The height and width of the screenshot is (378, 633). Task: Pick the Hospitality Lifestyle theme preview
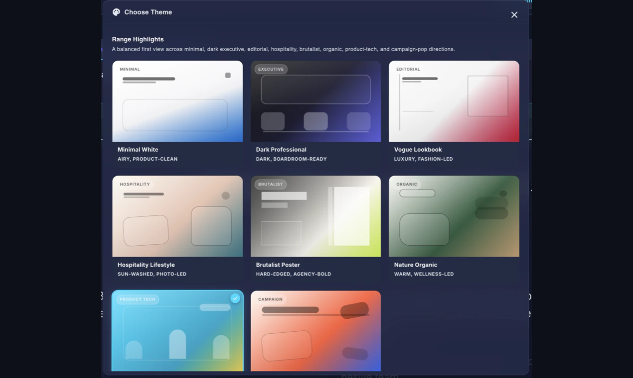[x=177, y=216]
